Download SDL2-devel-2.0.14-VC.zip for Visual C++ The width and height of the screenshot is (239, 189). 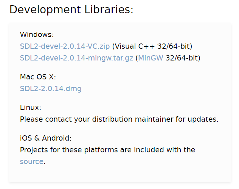click(x=65, y=46)
